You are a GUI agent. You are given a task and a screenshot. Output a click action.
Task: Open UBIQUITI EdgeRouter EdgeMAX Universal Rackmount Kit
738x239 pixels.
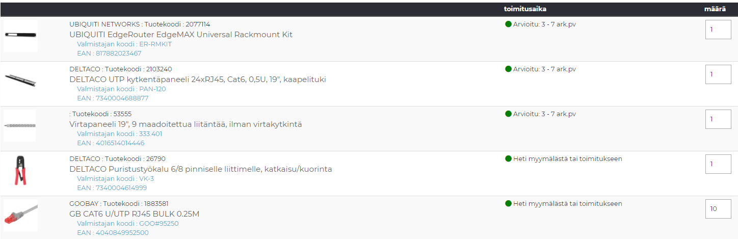[x=181, y=35]
